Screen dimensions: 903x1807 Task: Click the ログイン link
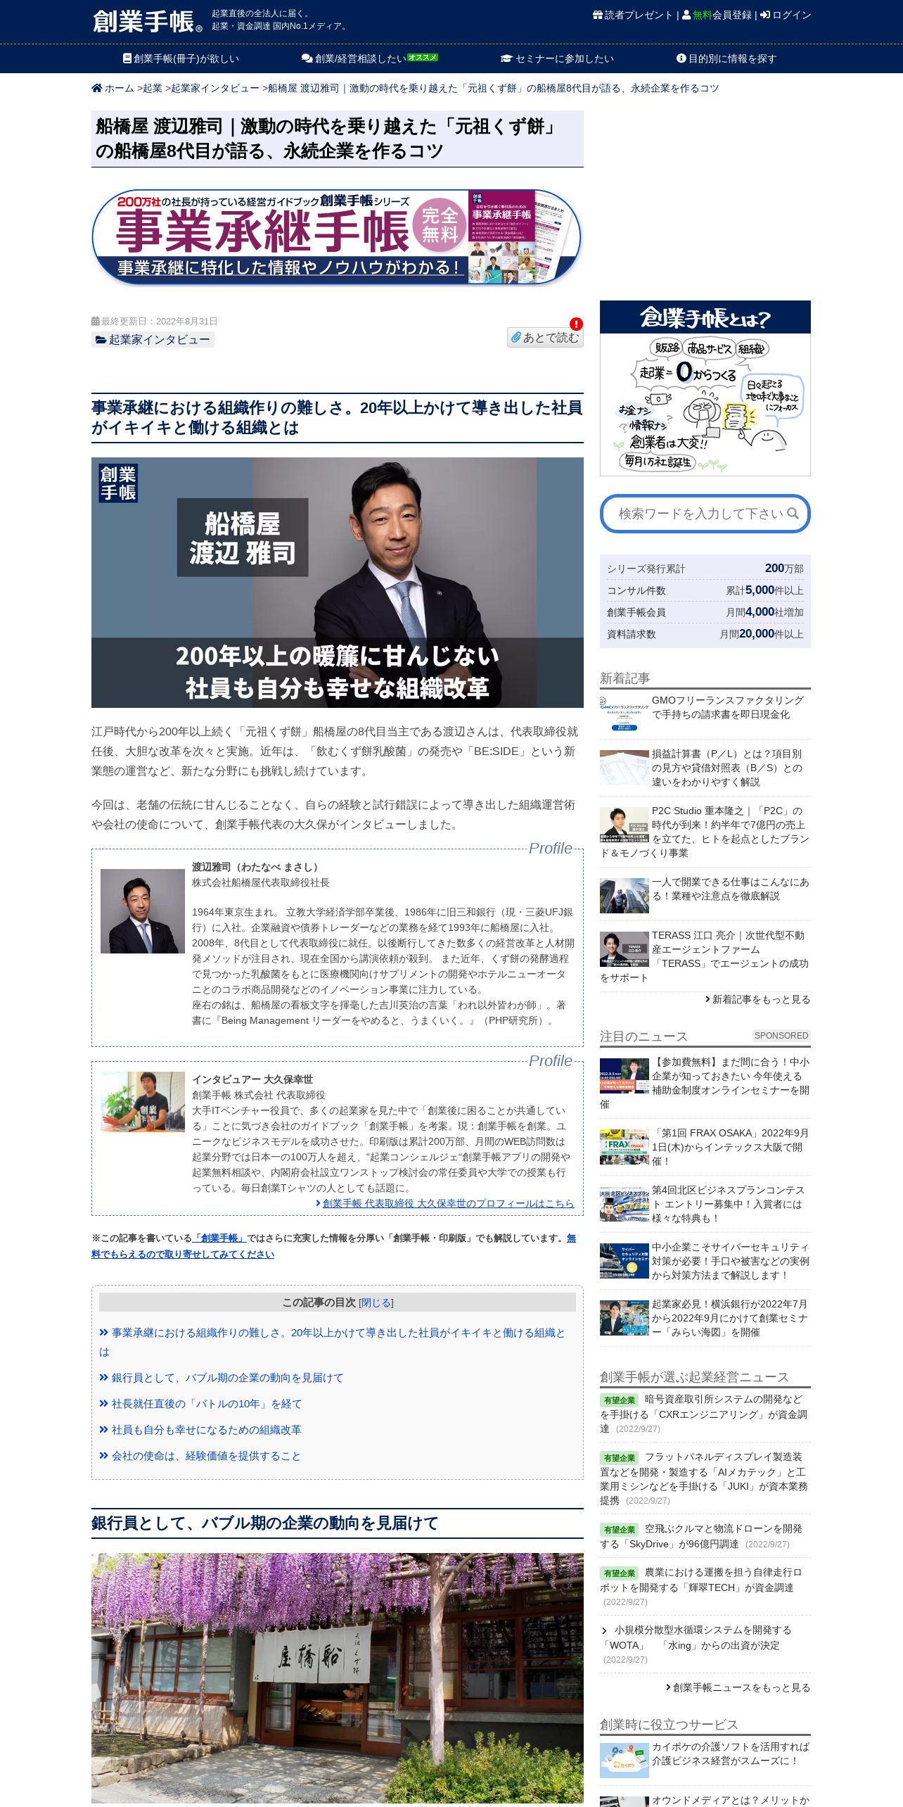pyautogui.click(x=786, y=15)
